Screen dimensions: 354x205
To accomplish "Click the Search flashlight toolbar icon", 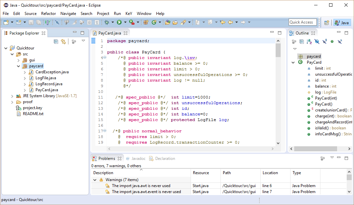I will [183, 22].
